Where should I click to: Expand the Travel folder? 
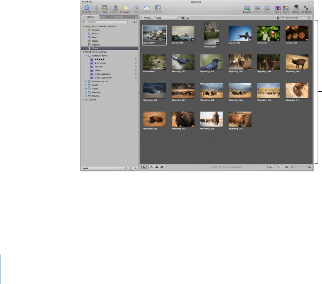click(86, 89)
